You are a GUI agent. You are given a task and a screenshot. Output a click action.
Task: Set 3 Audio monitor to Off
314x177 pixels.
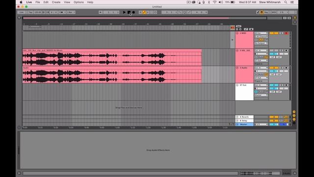[x=266, y=74]
